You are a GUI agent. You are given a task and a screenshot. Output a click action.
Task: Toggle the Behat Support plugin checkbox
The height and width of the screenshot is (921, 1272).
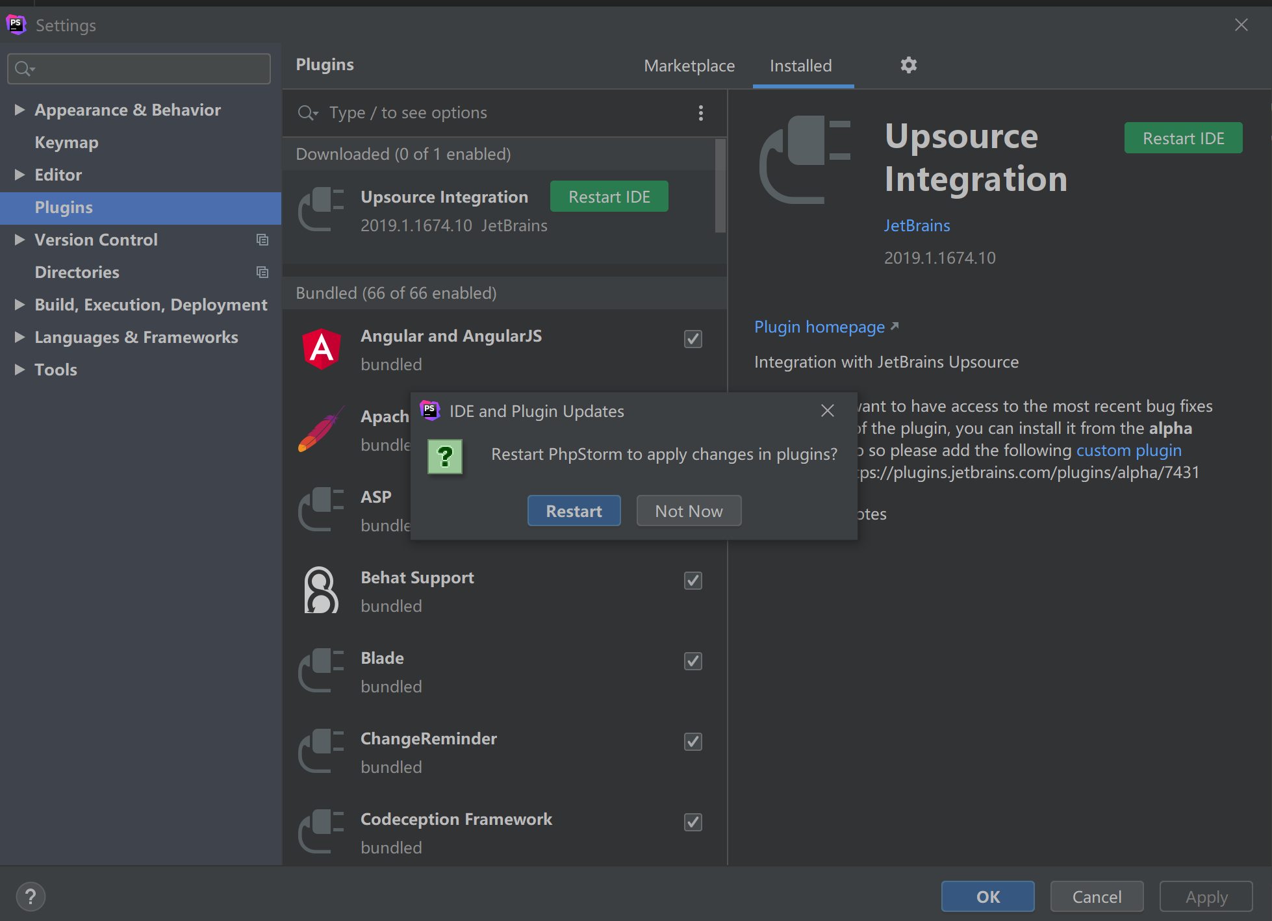point(693,580)
